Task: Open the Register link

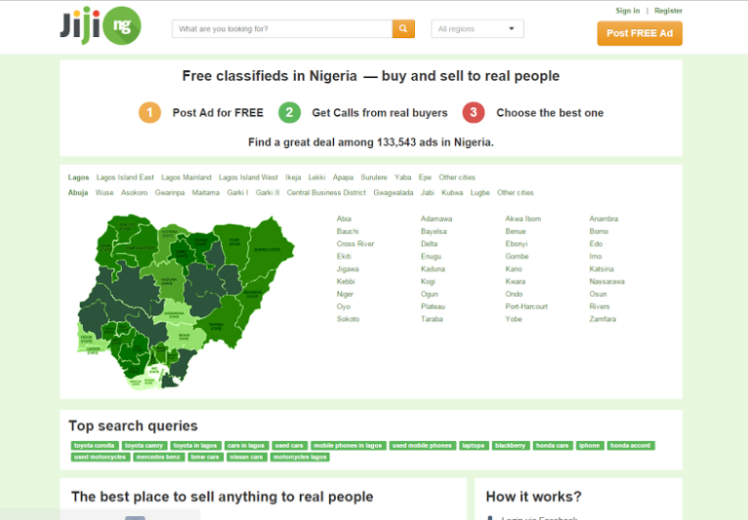Action: coord(668,11)
